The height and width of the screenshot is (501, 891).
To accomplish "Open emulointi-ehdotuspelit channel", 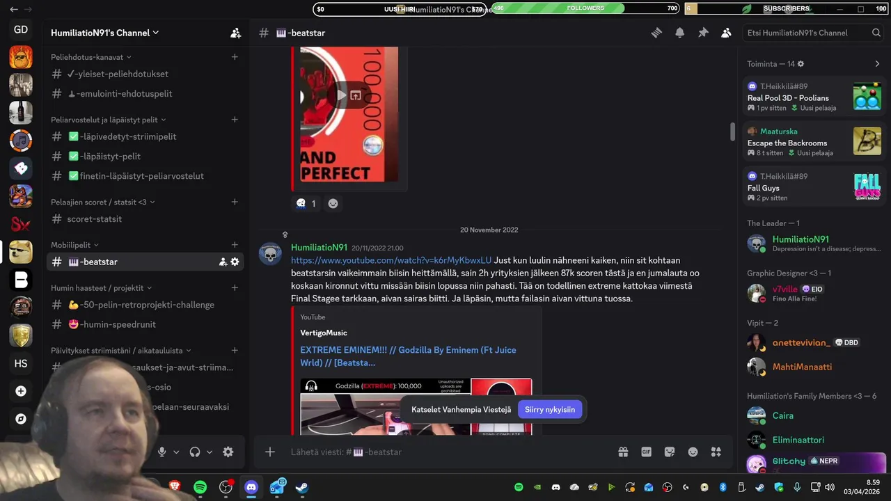I will [x=145, y=93].
